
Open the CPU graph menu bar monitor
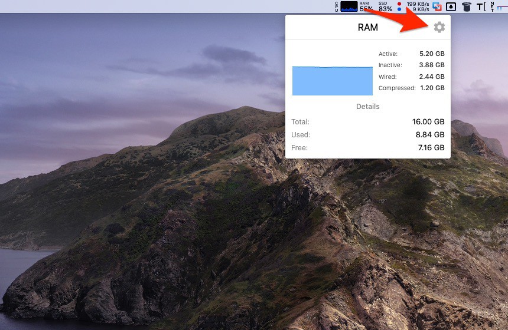pos(346,6)
